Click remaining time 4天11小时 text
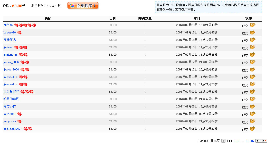 pyautogui.click(x=54, y=6)
